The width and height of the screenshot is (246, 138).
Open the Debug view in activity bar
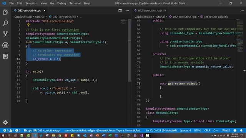(x=5, y=45)
